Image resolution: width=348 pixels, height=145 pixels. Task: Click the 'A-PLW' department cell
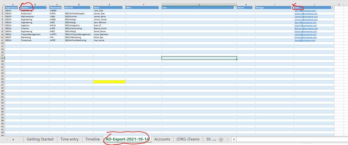click(57, 25)
